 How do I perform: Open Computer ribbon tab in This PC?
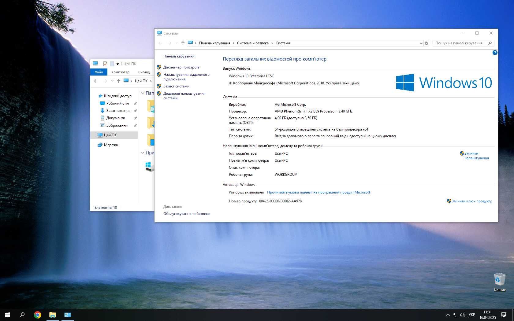coord(120,72)
